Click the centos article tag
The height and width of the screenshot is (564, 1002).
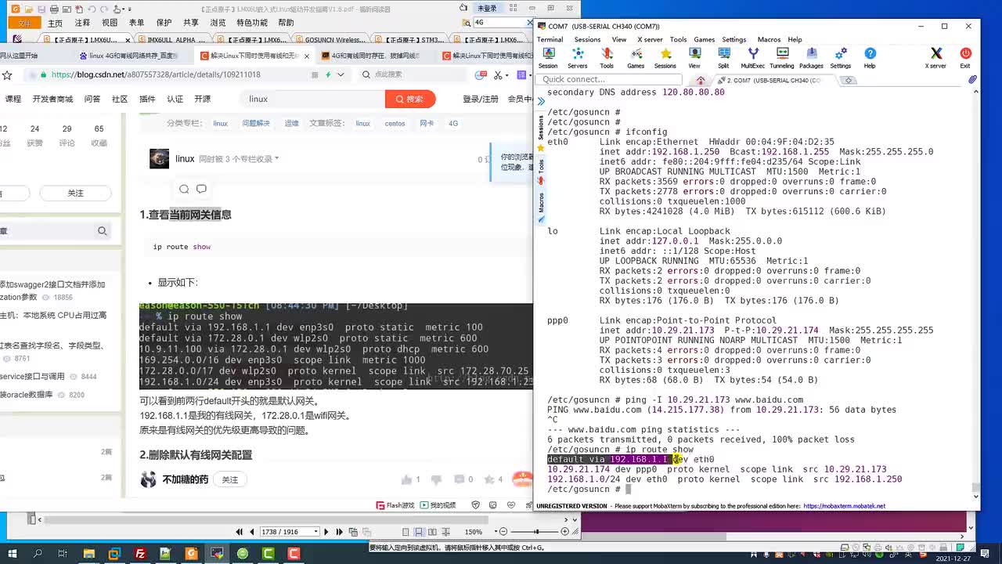395,124
